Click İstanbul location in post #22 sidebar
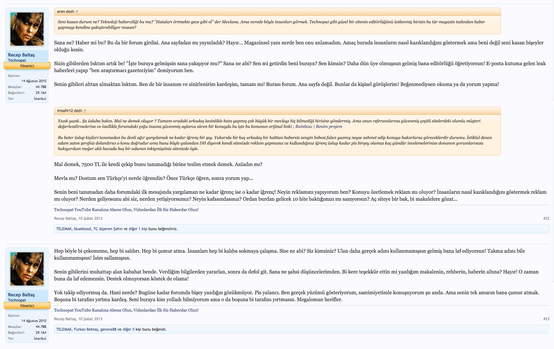Image resolution: width=554 pixels, height=349 pixels. pos(40,99)
